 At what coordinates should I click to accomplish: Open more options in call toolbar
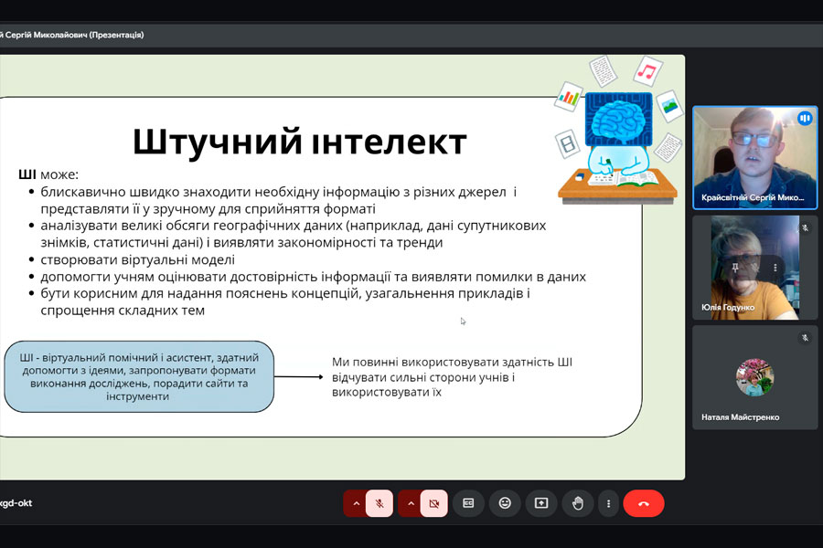click(608, 503)
